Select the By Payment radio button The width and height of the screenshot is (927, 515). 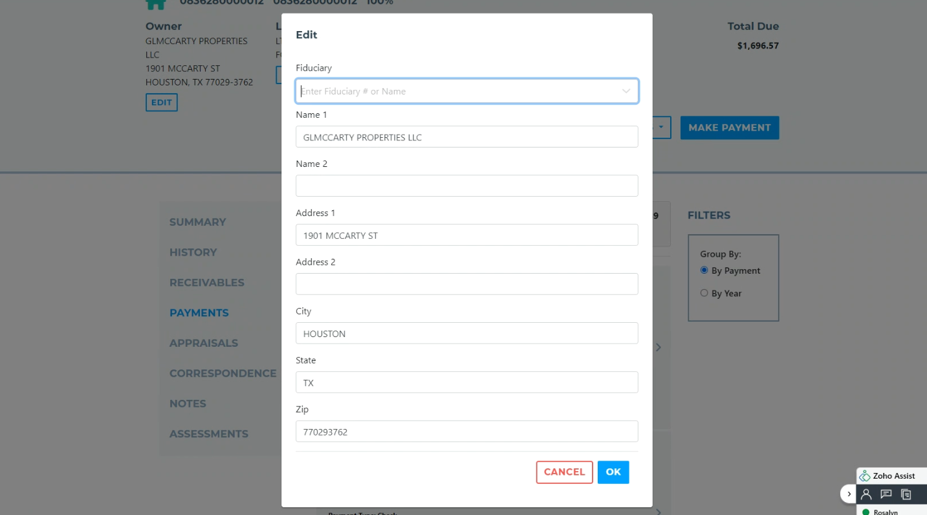pos(704,270)
